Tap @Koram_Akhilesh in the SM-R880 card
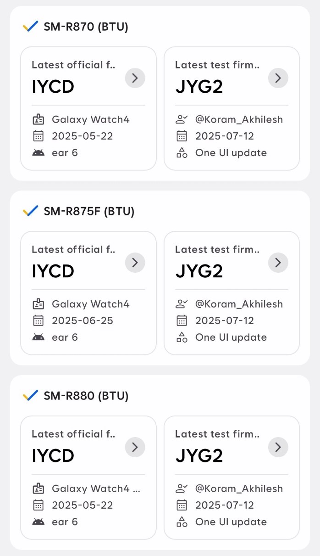 (239, 489)
